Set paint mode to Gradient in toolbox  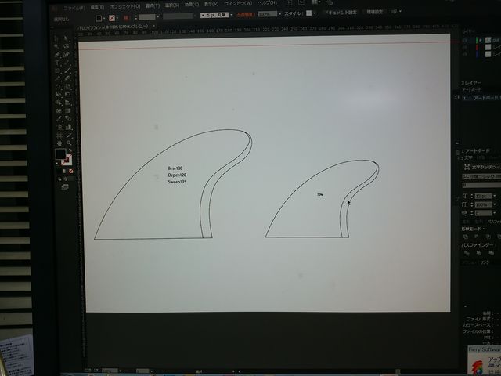[x=65, y=172]
